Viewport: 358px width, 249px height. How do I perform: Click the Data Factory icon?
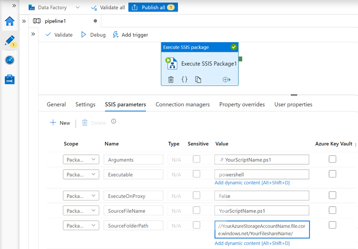pos(32,7)
